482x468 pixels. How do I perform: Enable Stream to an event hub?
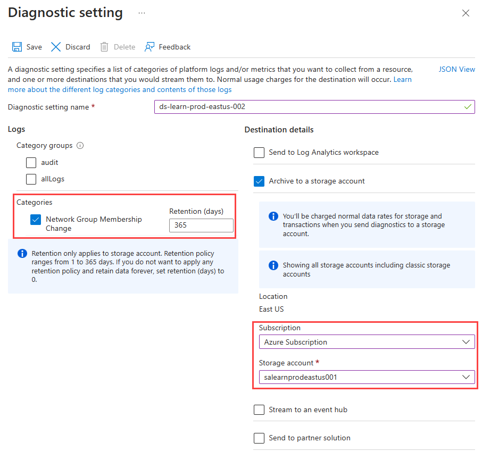coord(259,410)
